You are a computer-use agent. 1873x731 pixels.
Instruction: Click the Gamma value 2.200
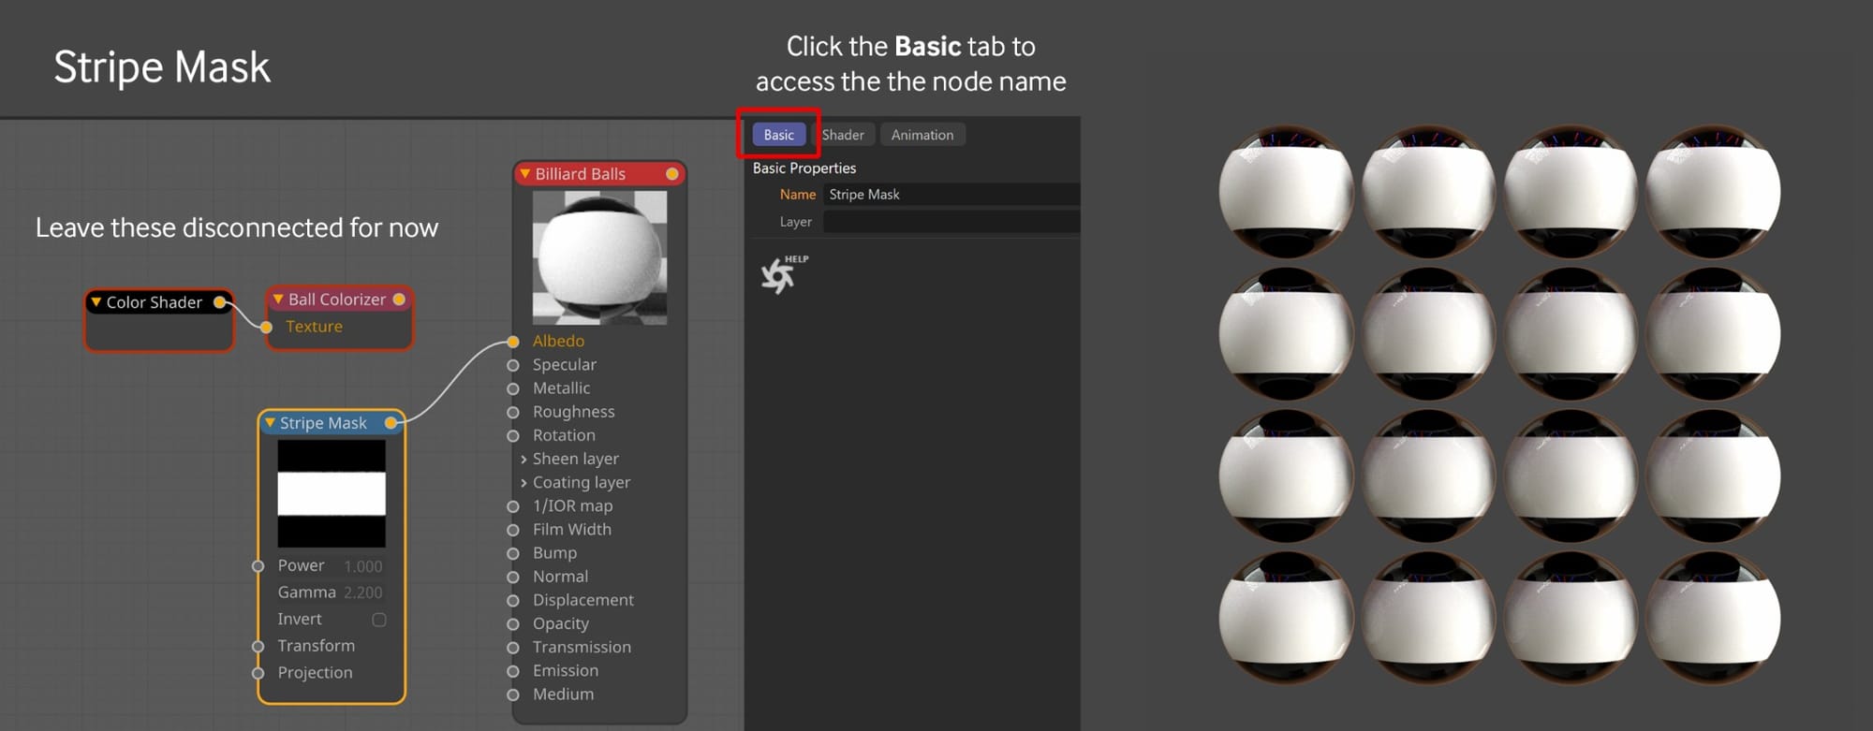(363, 592)
